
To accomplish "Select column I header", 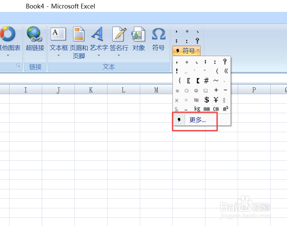I will pyautogui.click(x=26, y=90).
